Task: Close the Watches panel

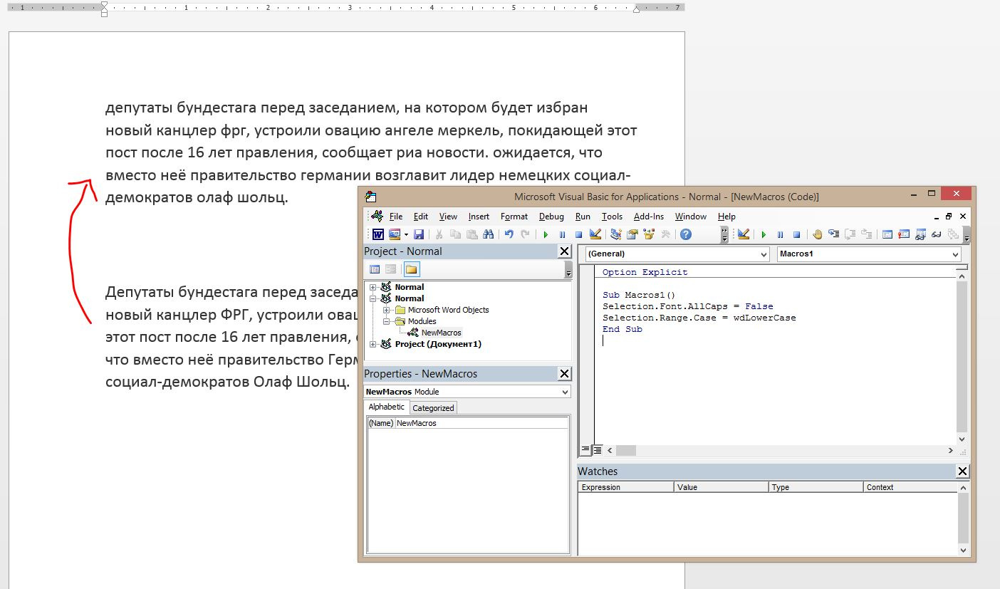Action: [962, 471]
